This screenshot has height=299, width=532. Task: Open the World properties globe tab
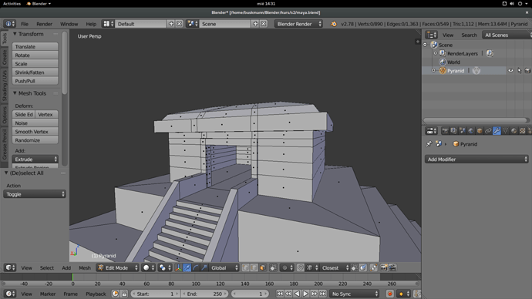coord(471,131)
